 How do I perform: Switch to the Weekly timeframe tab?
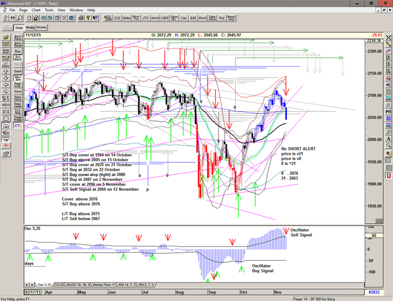[x=31, y=27]
